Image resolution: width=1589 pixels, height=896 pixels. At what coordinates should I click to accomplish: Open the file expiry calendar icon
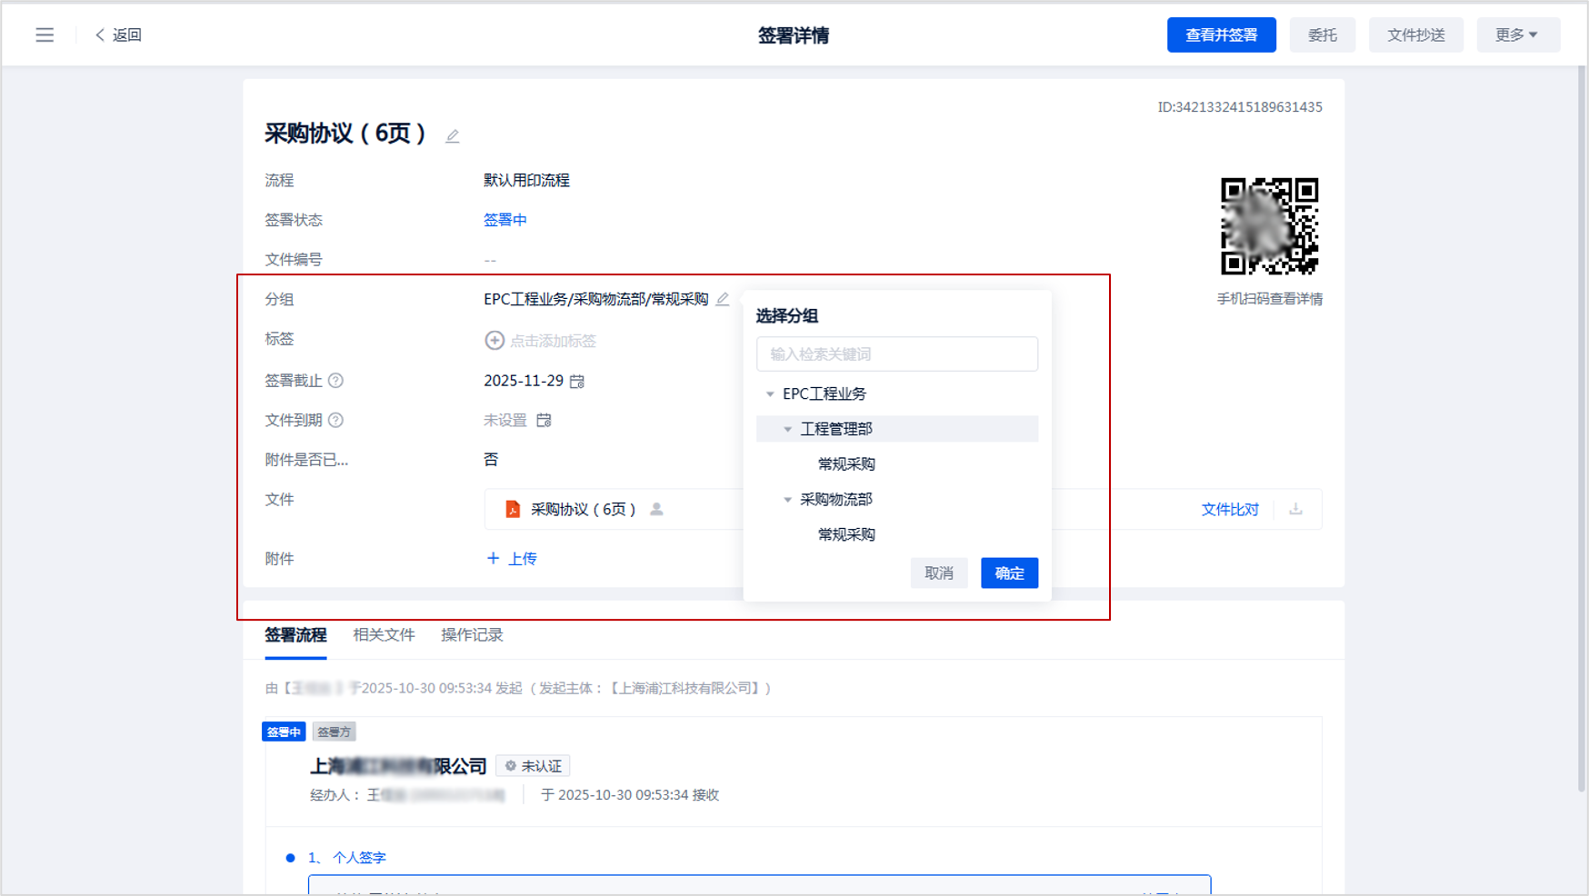[544, 420]
